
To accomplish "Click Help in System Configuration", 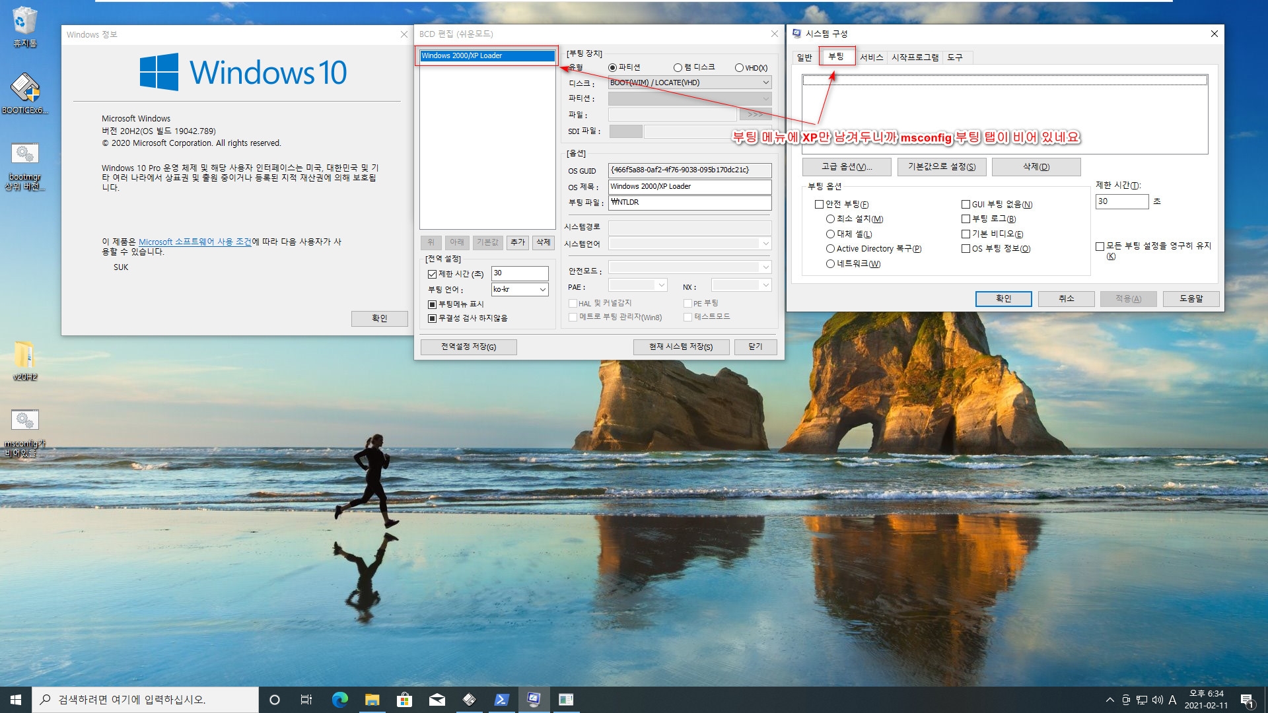I will point(1191,299).
